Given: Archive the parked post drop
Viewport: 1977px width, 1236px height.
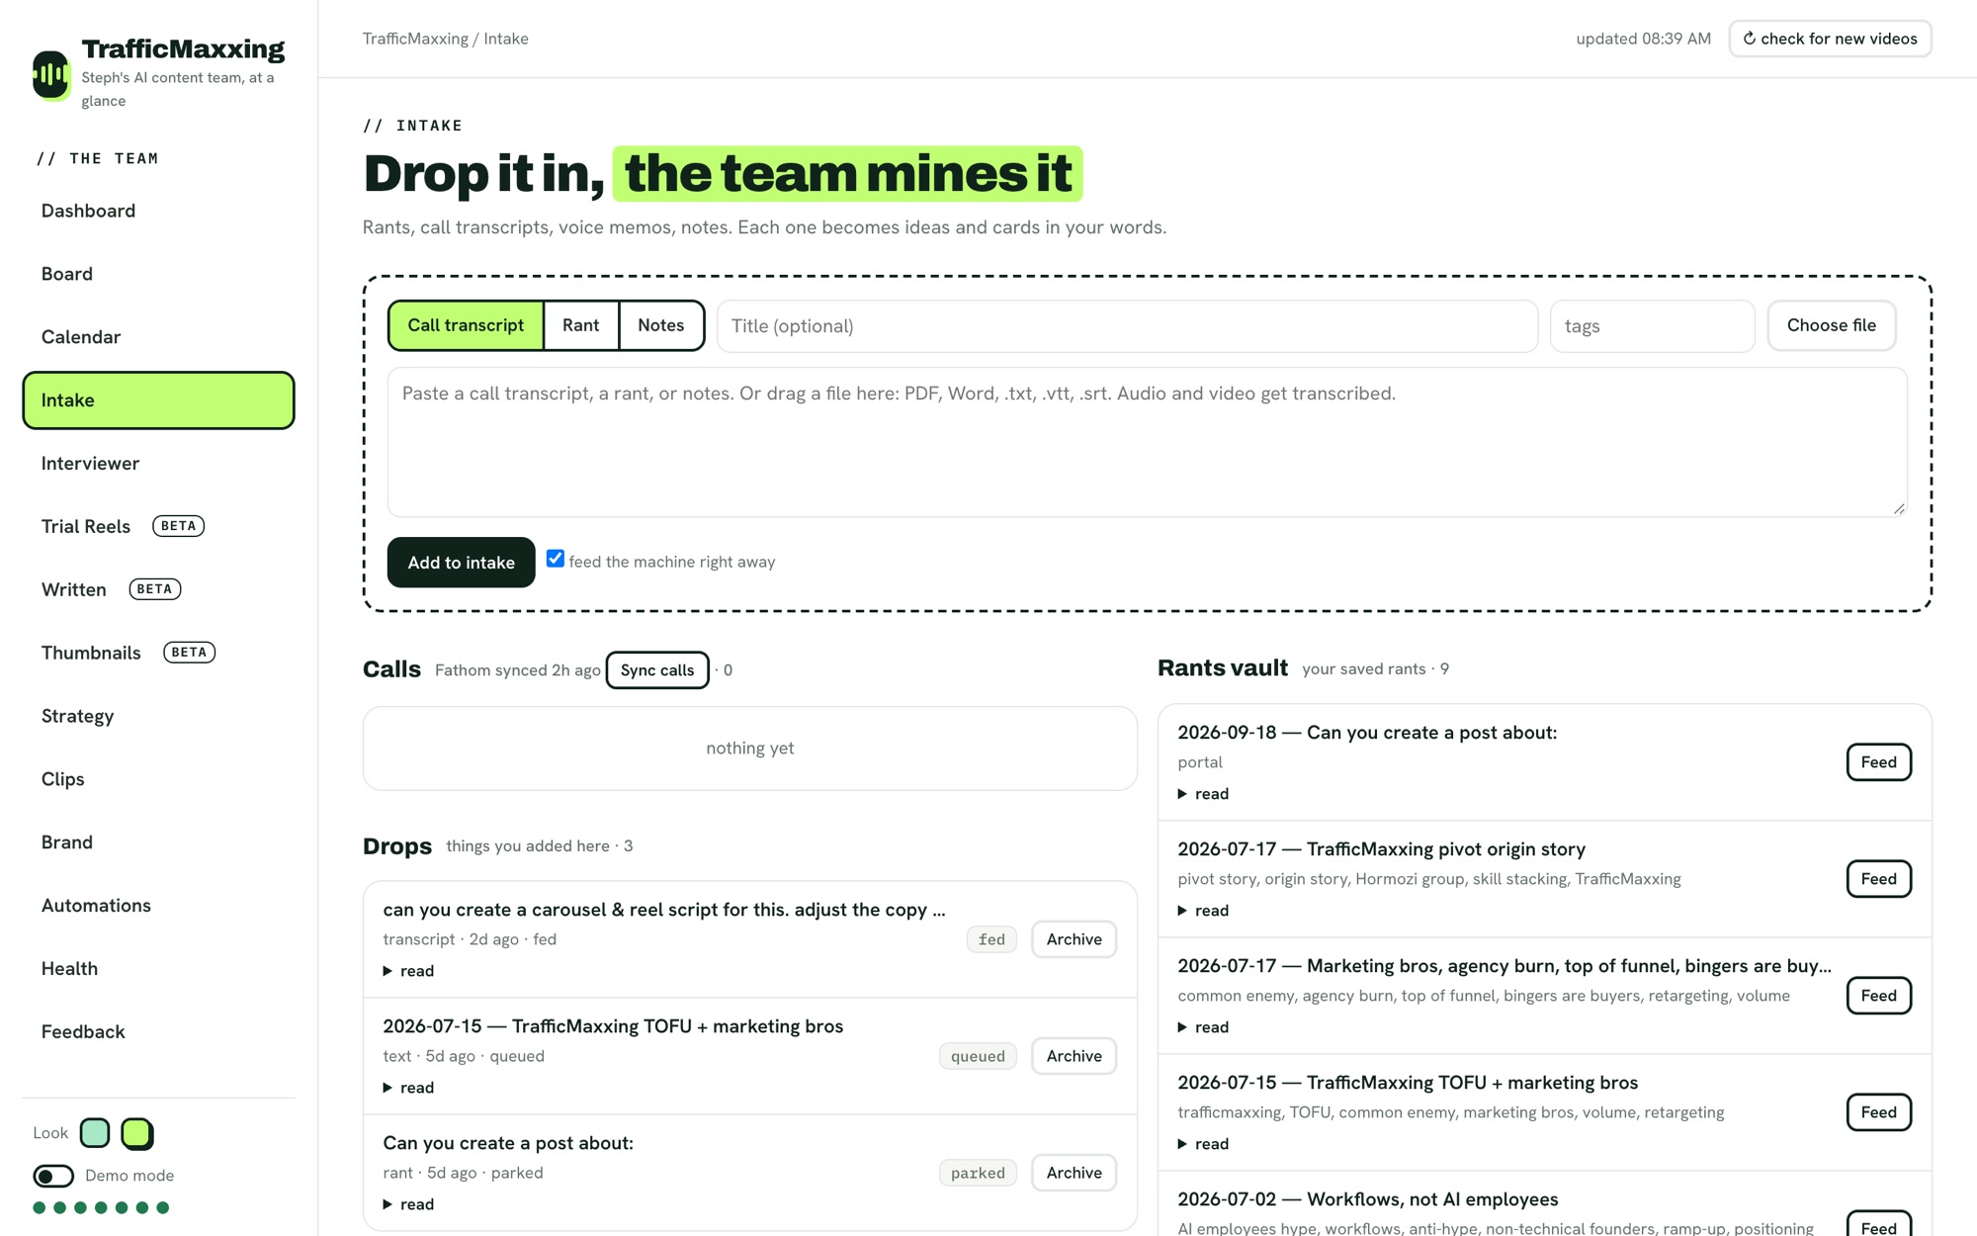Looking at the screenshot, I should tap(1074, 1173).
